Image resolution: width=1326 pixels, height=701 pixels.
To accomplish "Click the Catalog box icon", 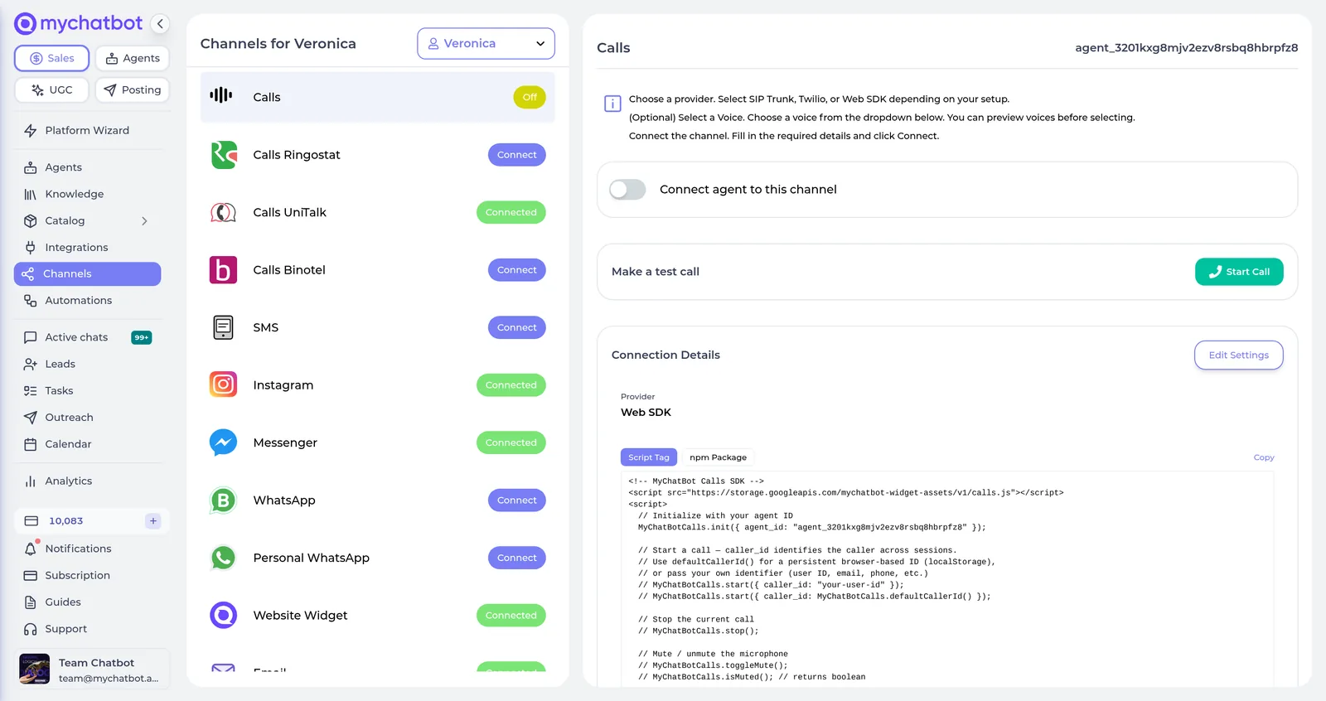I will [x=31, y=220].
